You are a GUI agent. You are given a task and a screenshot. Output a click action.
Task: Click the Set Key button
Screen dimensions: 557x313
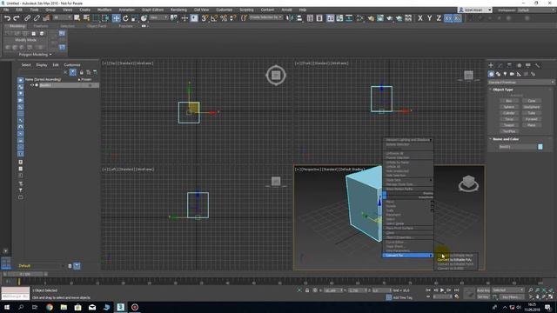483,296
